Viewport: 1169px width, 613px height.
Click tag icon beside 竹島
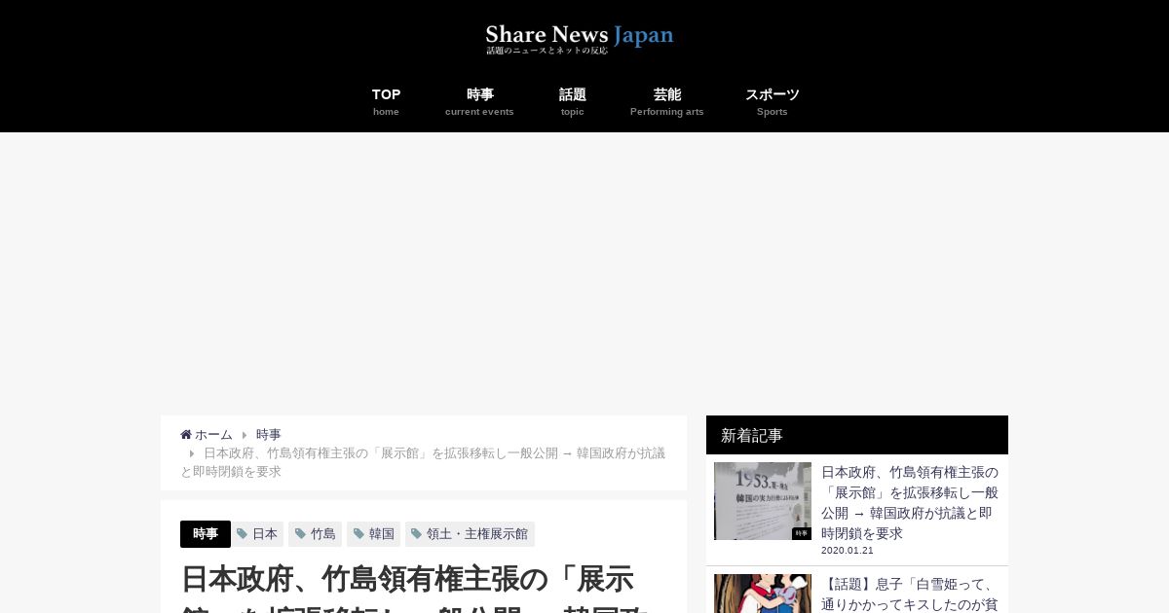300,534
